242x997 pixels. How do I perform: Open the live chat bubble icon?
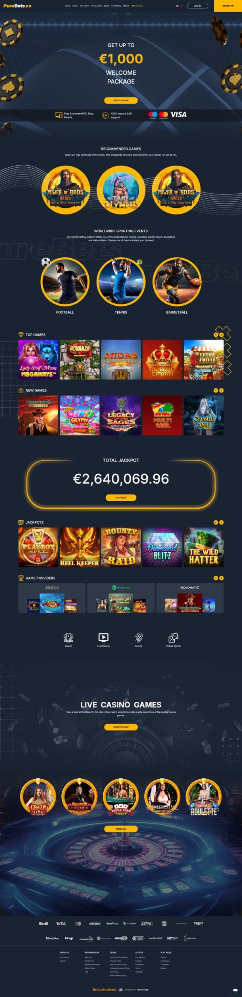click(235, 990)
